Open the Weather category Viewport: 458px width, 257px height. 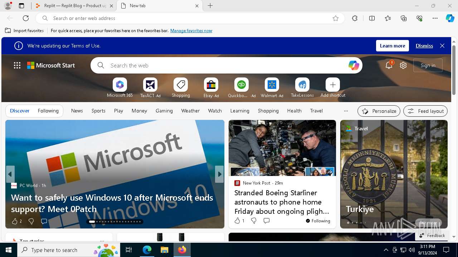coord(190,111)
